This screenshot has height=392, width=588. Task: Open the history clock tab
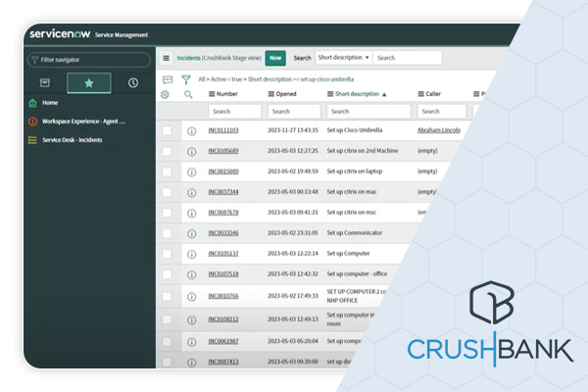132,83
